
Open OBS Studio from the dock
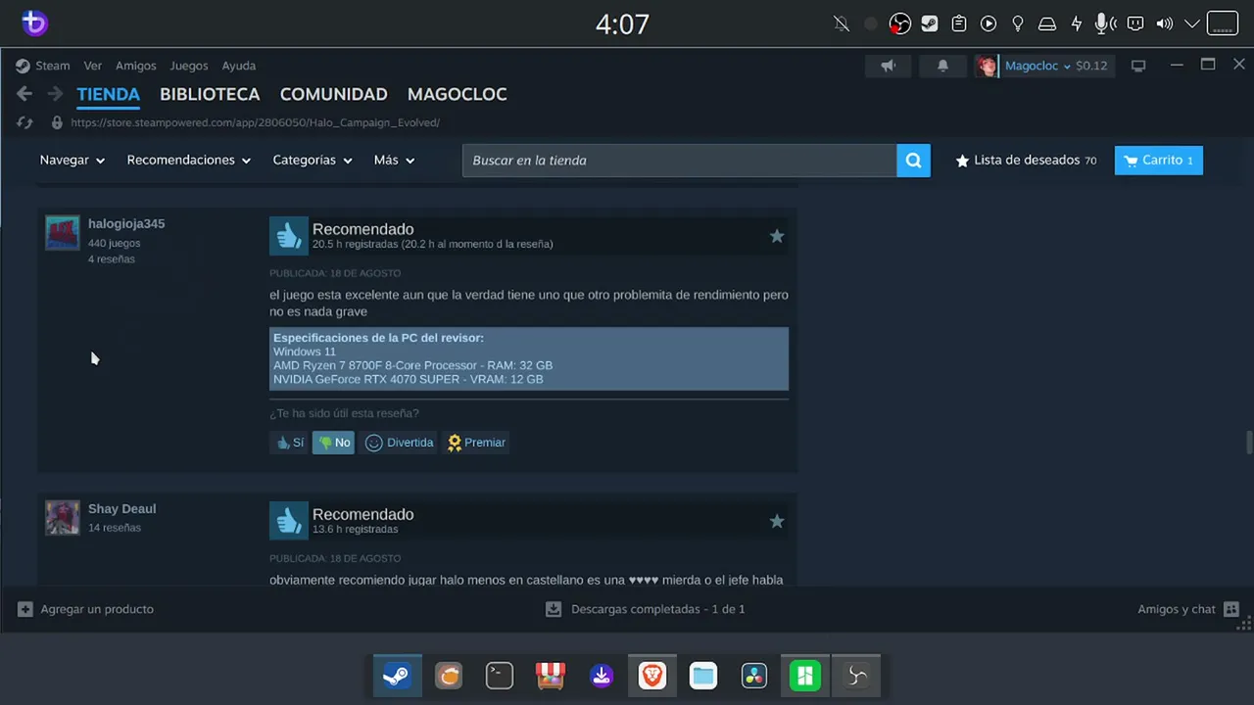856,676
